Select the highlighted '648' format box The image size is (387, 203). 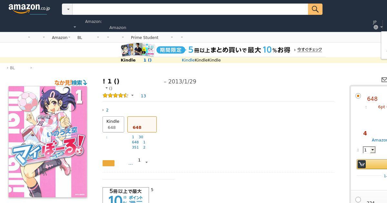[x=142, y=124]
